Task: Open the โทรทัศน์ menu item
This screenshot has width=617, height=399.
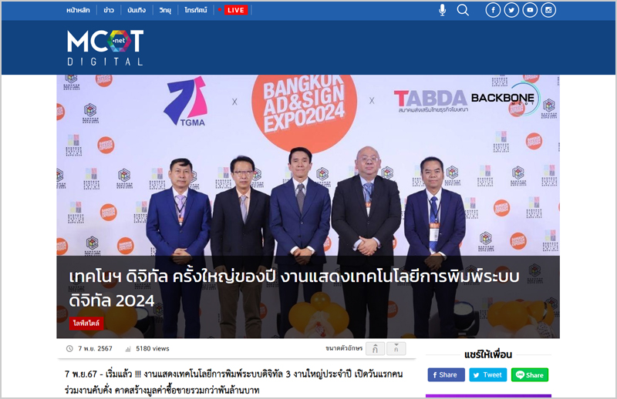Action: (196, 10)
